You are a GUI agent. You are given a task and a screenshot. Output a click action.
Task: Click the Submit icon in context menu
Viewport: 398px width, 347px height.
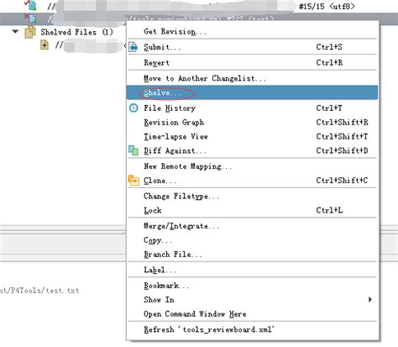[134, 47]
